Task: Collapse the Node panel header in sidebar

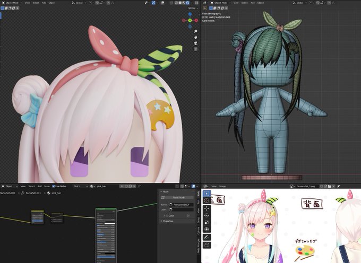Action: [165, 191]
